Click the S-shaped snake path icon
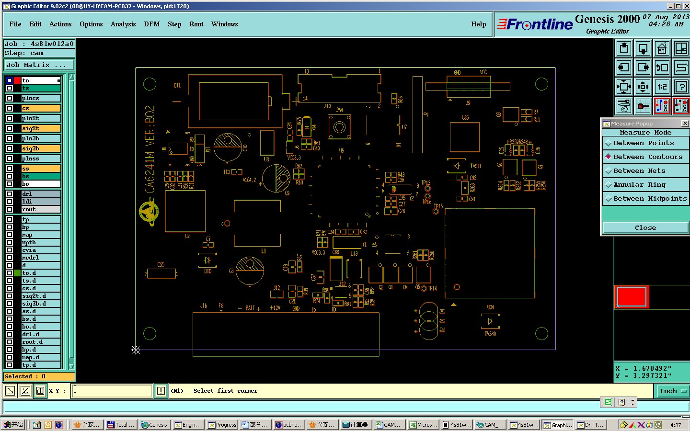The image size is (690, 431). click(x=681, y=68)
